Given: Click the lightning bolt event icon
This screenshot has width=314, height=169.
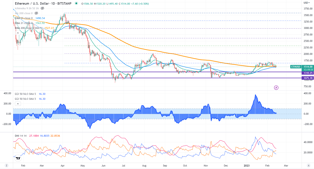Looking at the screenshot, I should click(x=276, y=87).
